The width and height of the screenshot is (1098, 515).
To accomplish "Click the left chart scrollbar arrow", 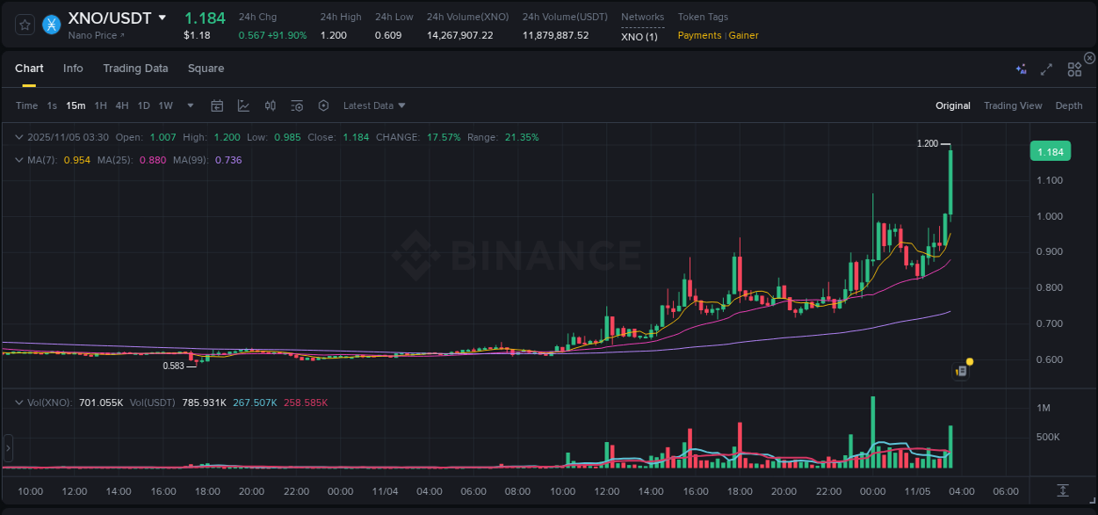I will click(7, 448).
